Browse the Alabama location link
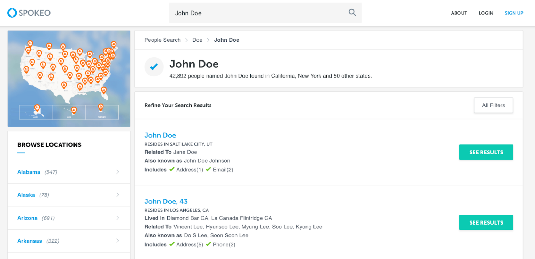The width and height of the screenshot is (535, 259). coord(29,172)
